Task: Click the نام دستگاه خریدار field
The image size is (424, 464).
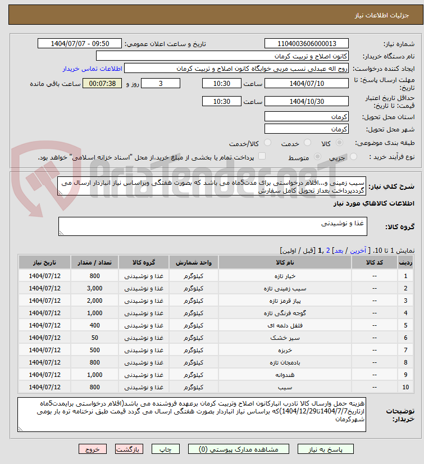Action: [222, 56]
